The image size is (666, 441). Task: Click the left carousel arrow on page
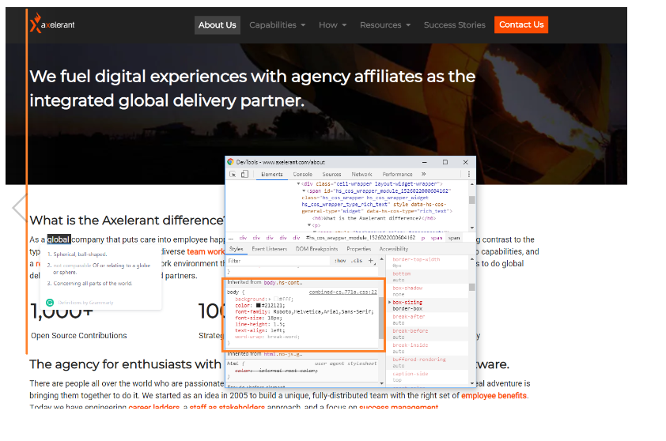pyautogui.click(x=19, y=208)
